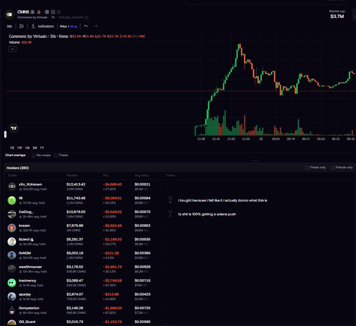Open the candlestick chart type selector

(x=21, y=26)
